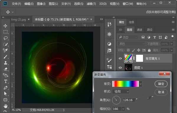Filter layers by smart object icon

(166, 37)
